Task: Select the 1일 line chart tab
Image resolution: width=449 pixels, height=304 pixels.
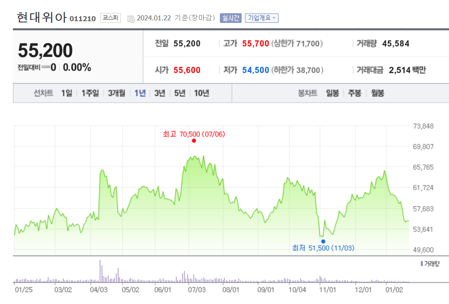Action: [67, 93]
